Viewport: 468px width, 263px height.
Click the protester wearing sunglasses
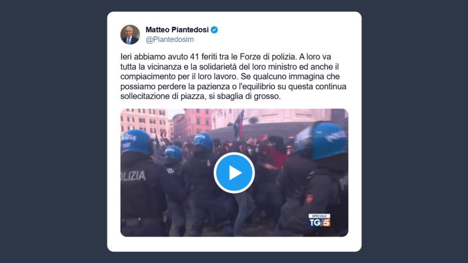289,148
